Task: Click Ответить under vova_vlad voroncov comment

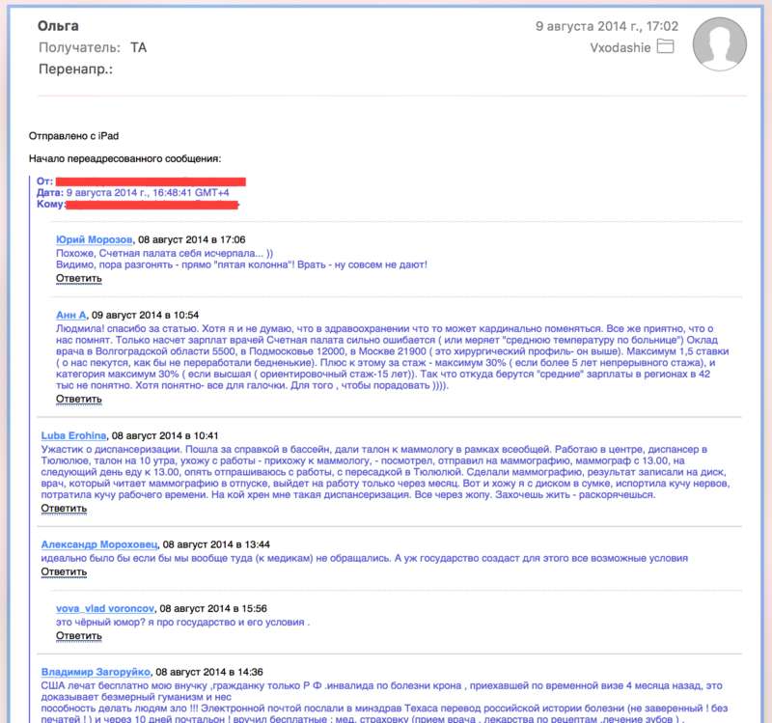Action: coord(79,636)
